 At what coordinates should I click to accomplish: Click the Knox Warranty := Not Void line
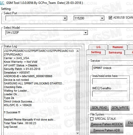tap(20, 62)
